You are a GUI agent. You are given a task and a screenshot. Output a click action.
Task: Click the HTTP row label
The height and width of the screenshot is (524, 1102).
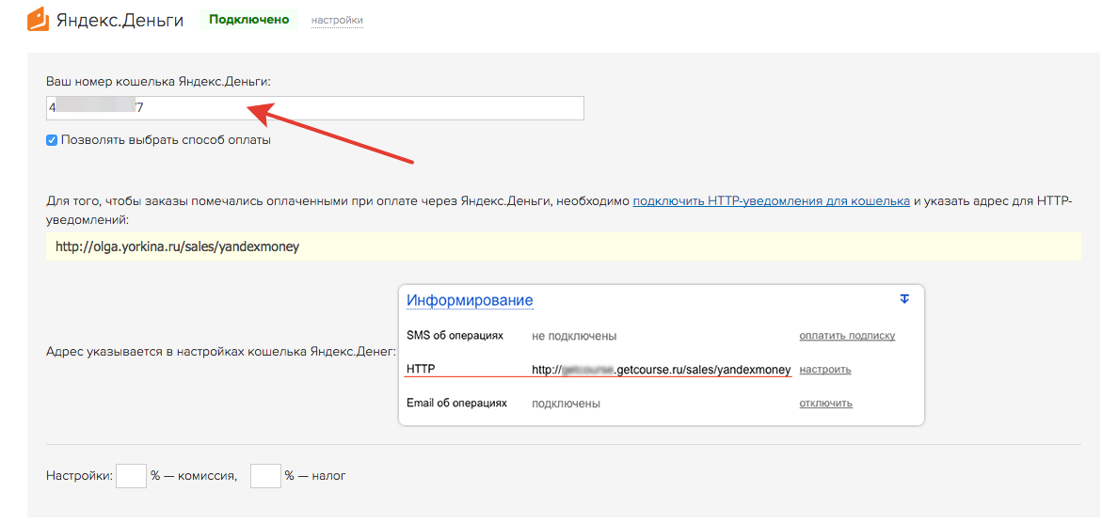tap(422, 370)
